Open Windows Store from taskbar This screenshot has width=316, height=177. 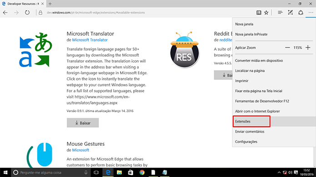tap(130, 172)
